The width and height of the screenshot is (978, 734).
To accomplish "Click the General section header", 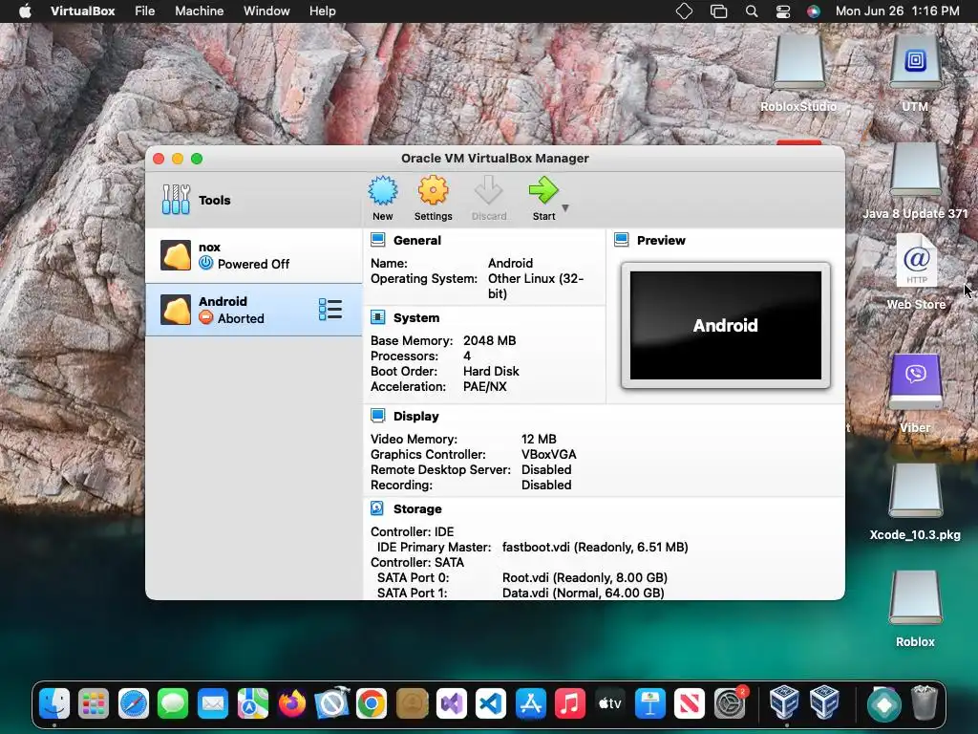I will point(416,240).
